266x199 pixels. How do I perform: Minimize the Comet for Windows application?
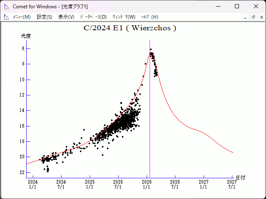[218, 7]
